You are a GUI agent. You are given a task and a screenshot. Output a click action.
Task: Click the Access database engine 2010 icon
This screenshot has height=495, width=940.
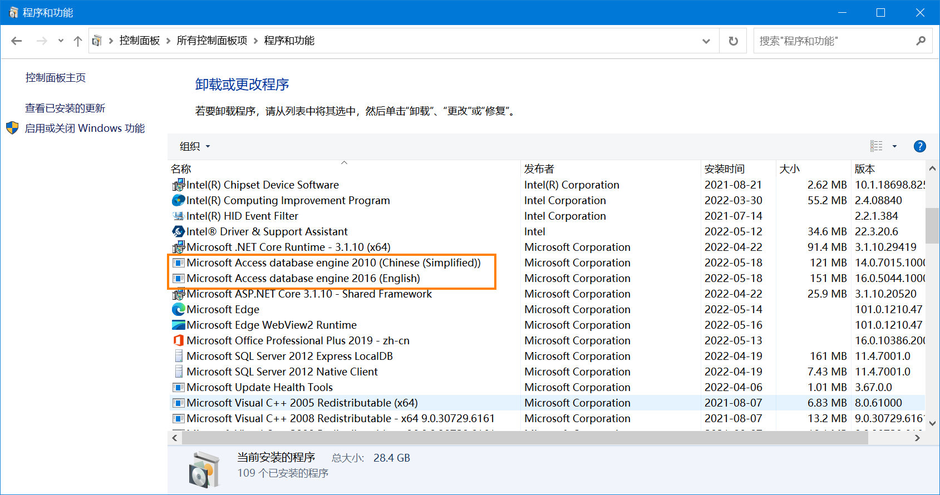tap(178, 263)
